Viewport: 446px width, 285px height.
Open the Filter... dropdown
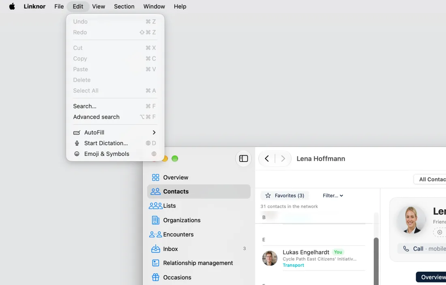coord(333,196)
